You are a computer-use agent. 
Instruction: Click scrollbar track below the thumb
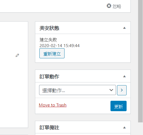coord(141,129)
